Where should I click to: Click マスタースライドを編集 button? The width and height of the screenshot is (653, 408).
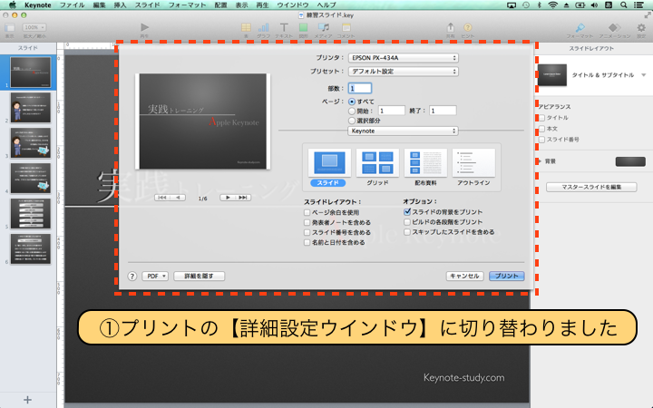[x=591, y=187]
